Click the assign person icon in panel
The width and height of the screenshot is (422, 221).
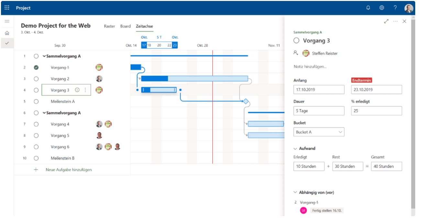pos(296,53)
